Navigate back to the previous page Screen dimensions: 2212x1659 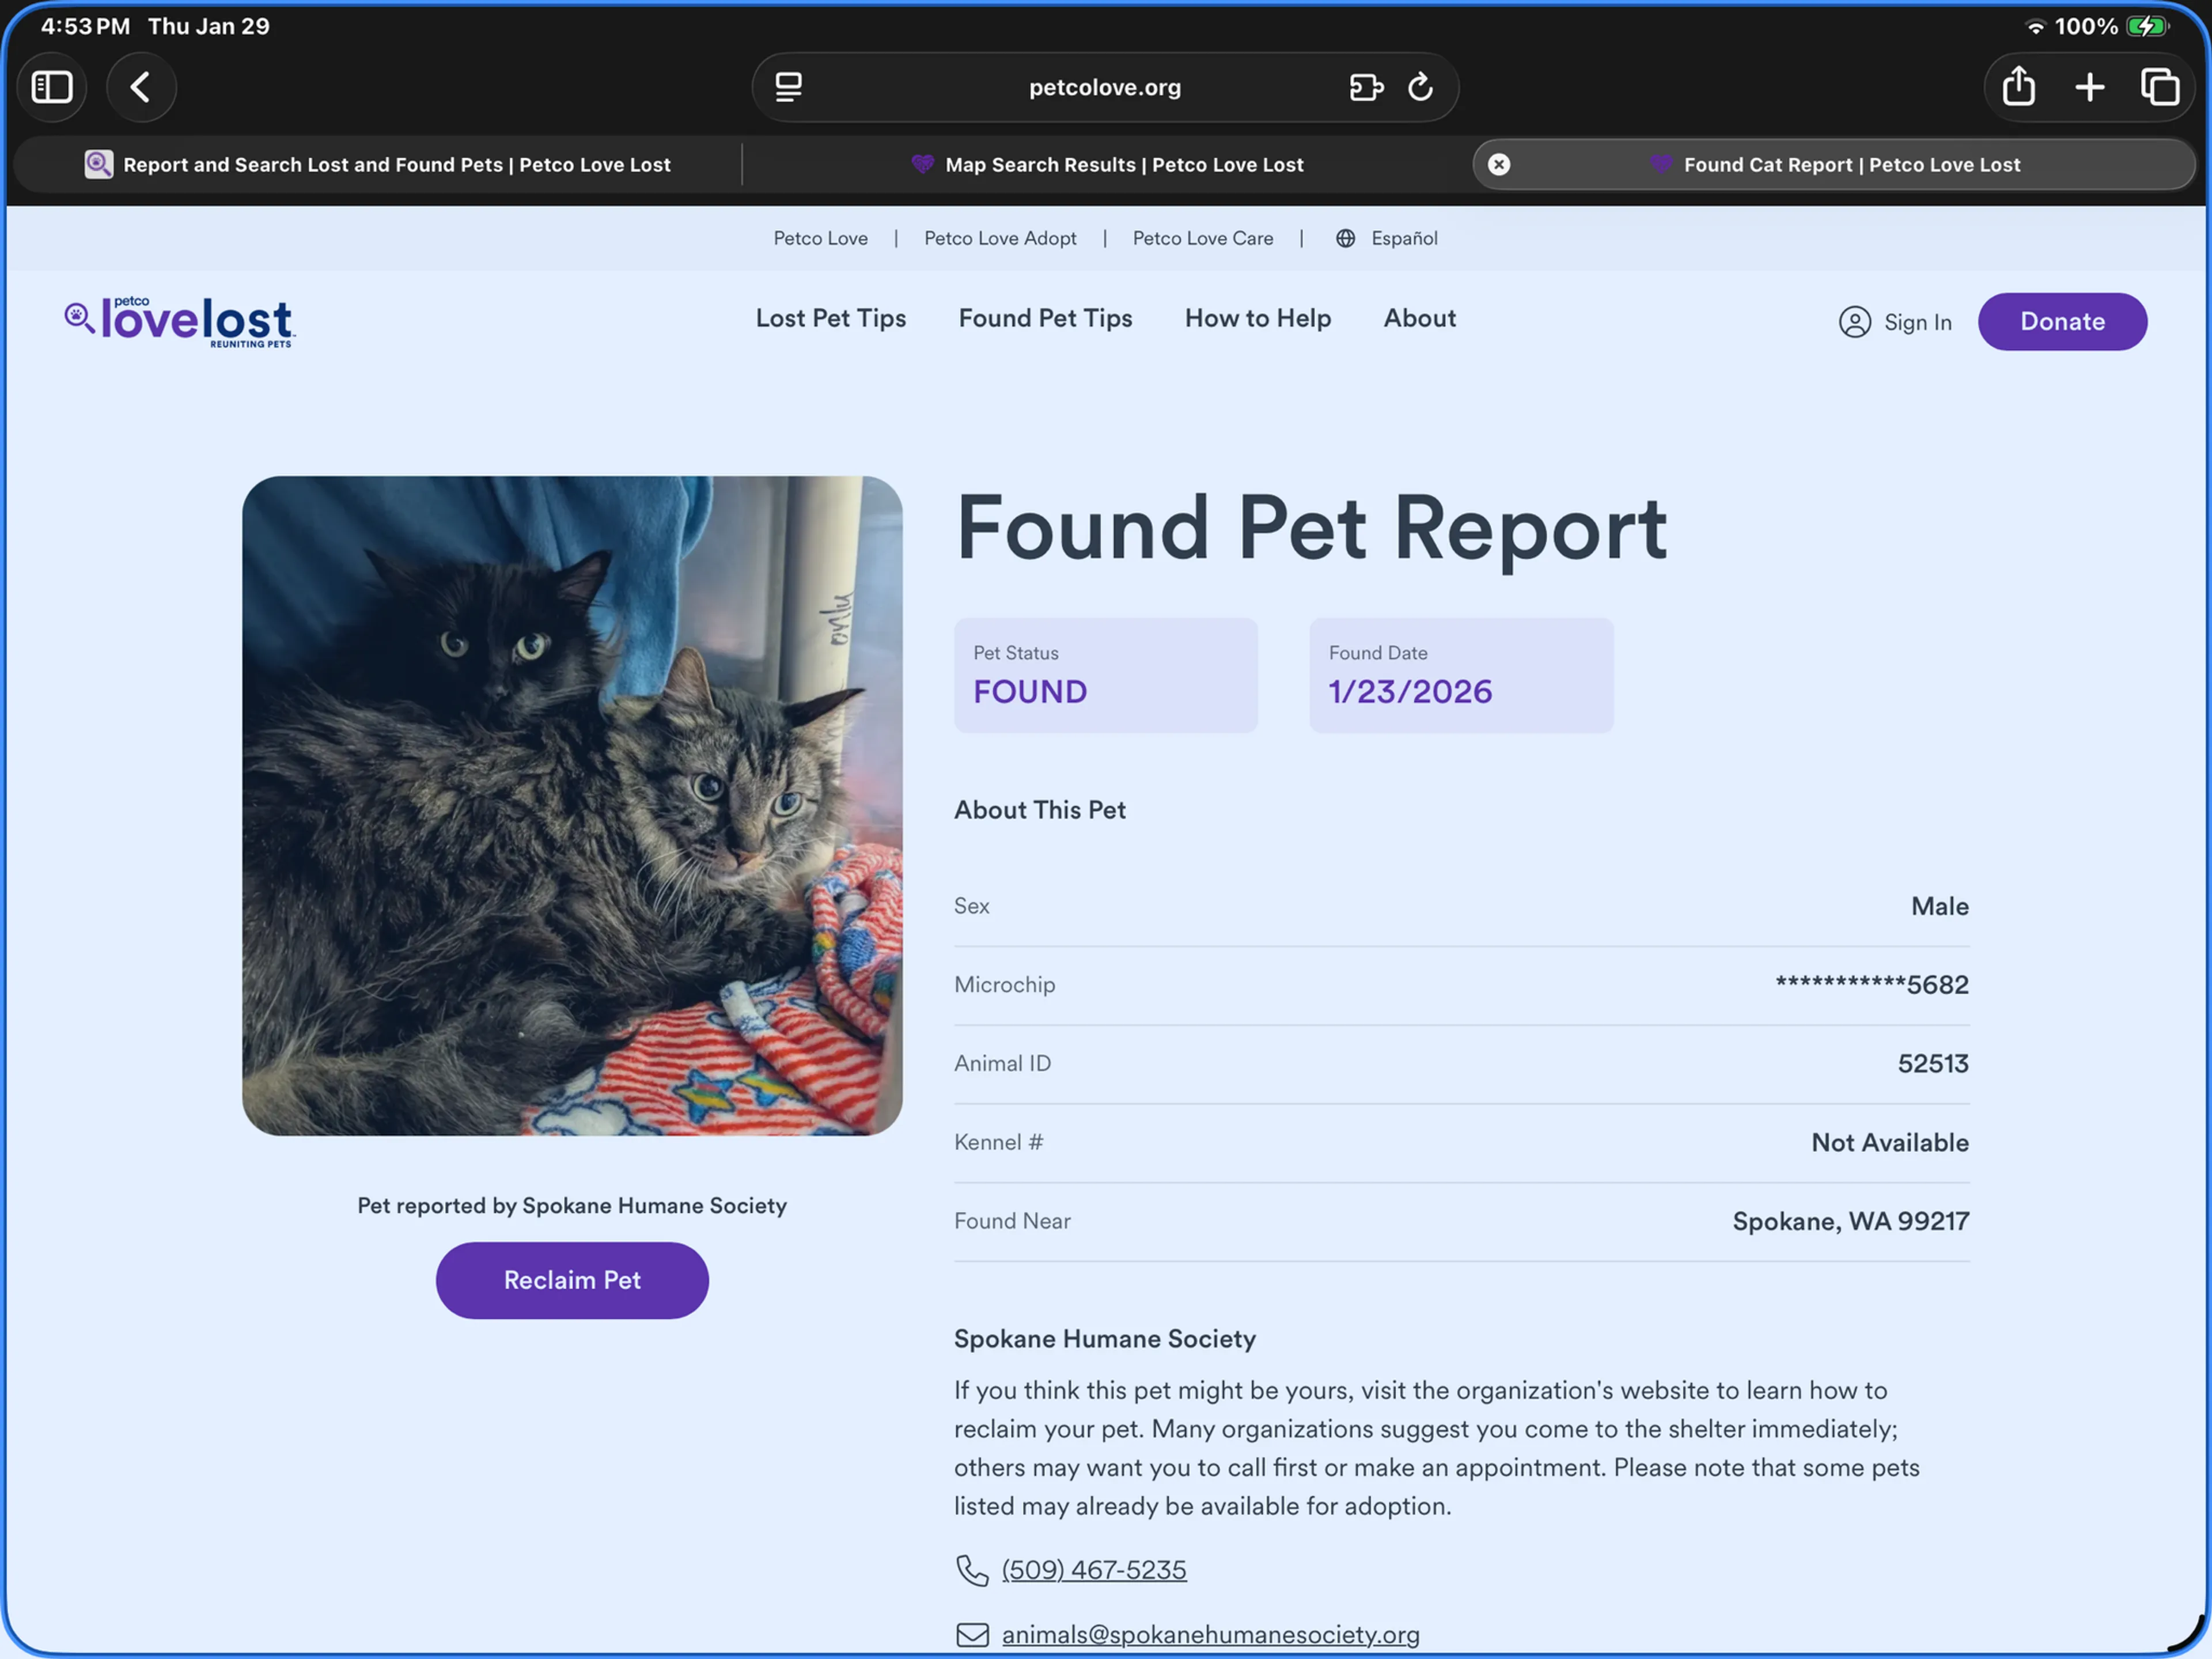click(141, 87)
